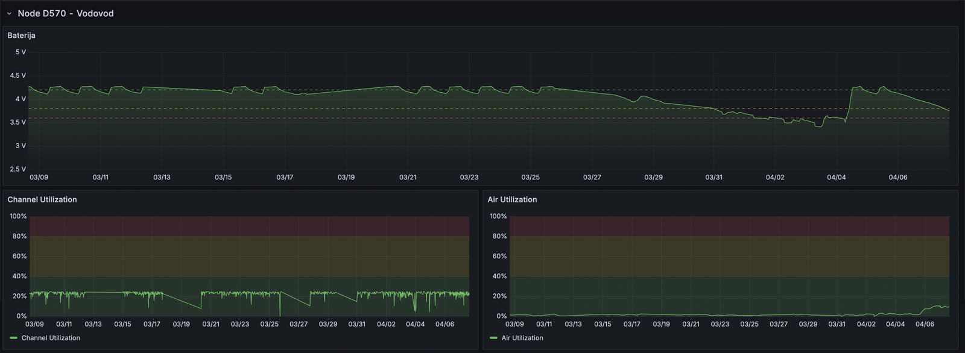Click the green Channel Utilization legend color swatch
The width and height of the screenshot is (965, 353).
point(13,338)
